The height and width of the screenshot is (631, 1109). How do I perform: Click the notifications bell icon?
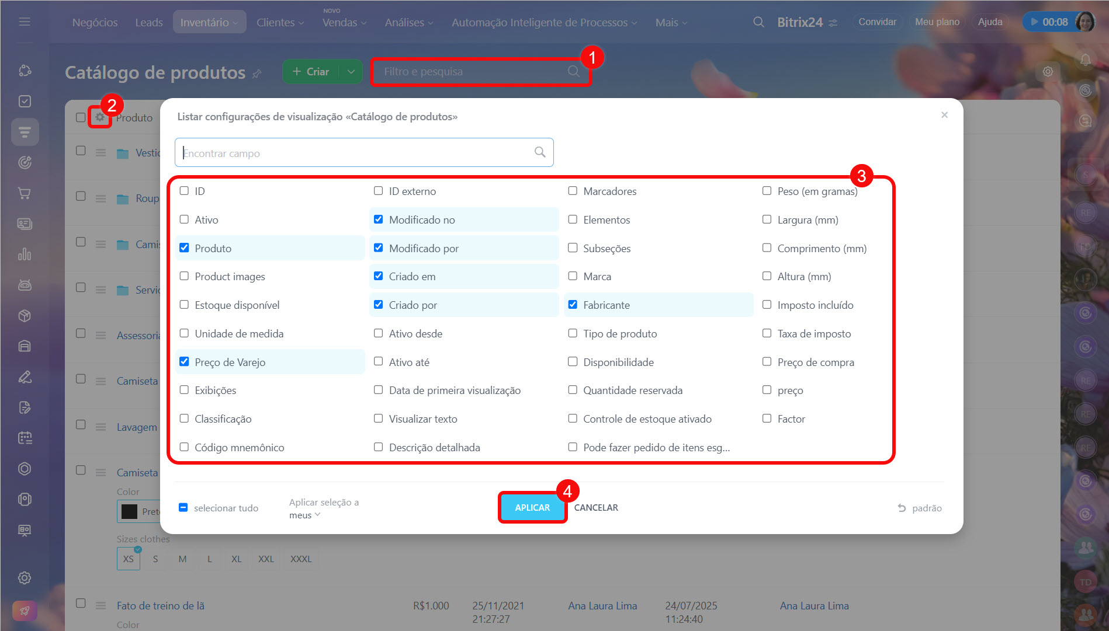pyautogui.click(x=1085, y=60)
